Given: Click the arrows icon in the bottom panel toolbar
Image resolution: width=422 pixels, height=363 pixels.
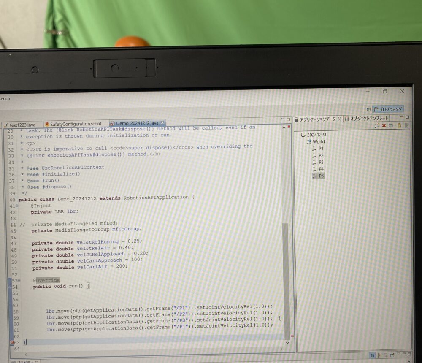Looking at the screenshot, I should (379, 355).
